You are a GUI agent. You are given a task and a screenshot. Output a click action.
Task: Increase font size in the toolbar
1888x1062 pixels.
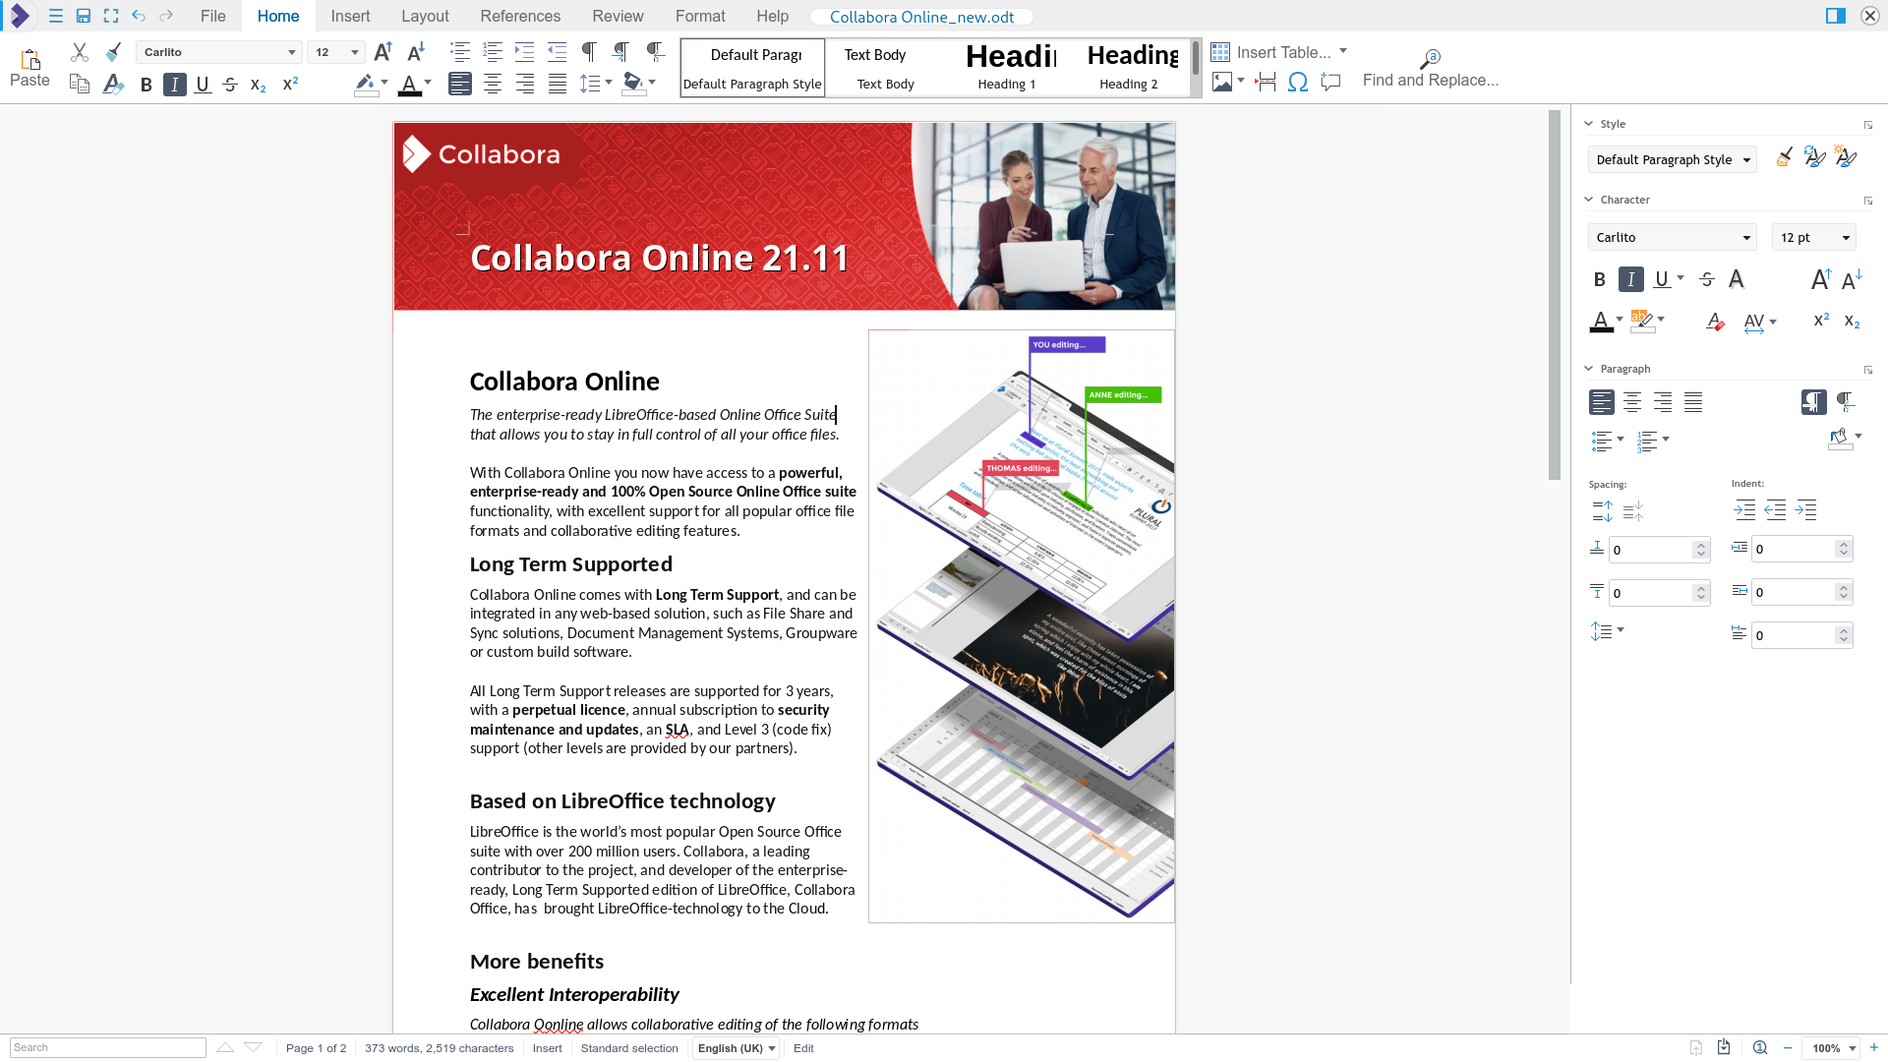click(x=383, y=52)
